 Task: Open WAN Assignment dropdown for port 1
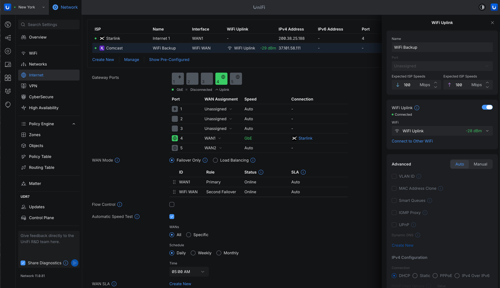point(218,109)
